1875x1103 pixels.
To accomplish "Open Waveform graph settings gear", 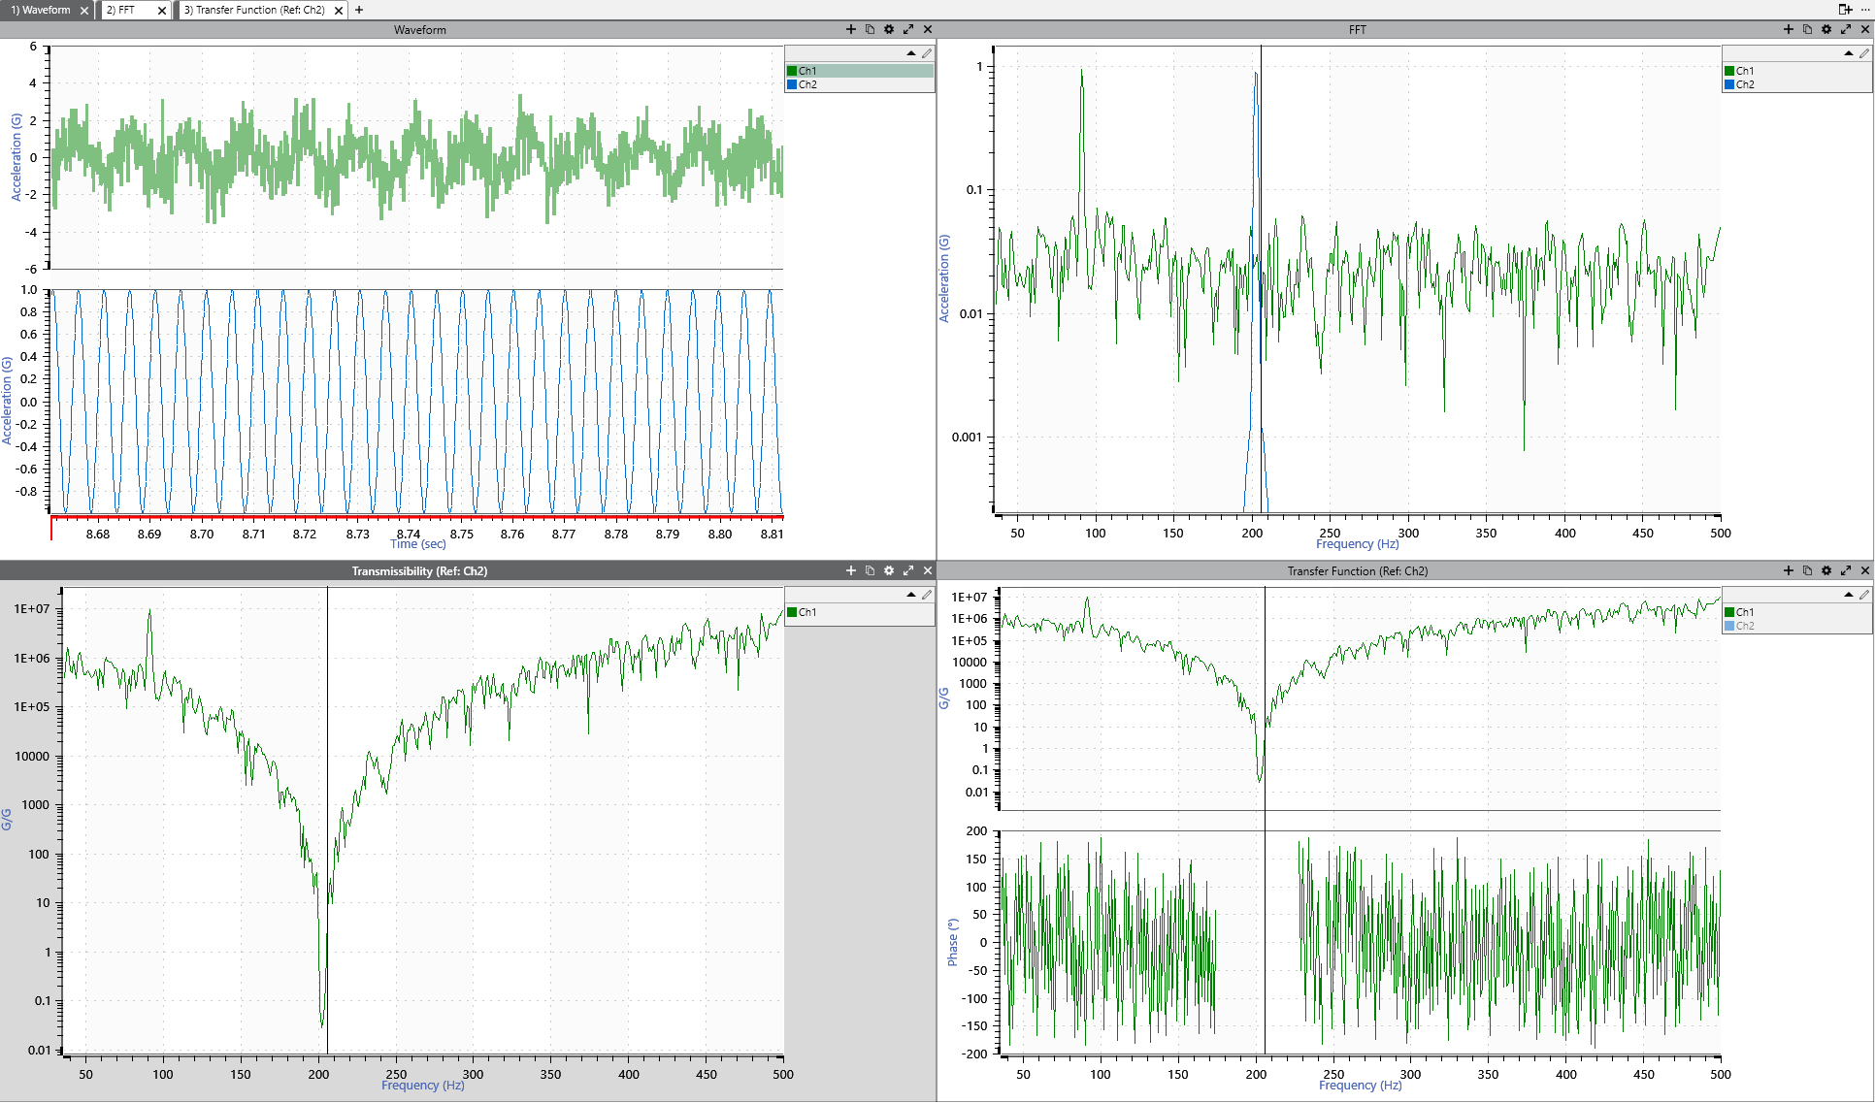I will point(889,29).
